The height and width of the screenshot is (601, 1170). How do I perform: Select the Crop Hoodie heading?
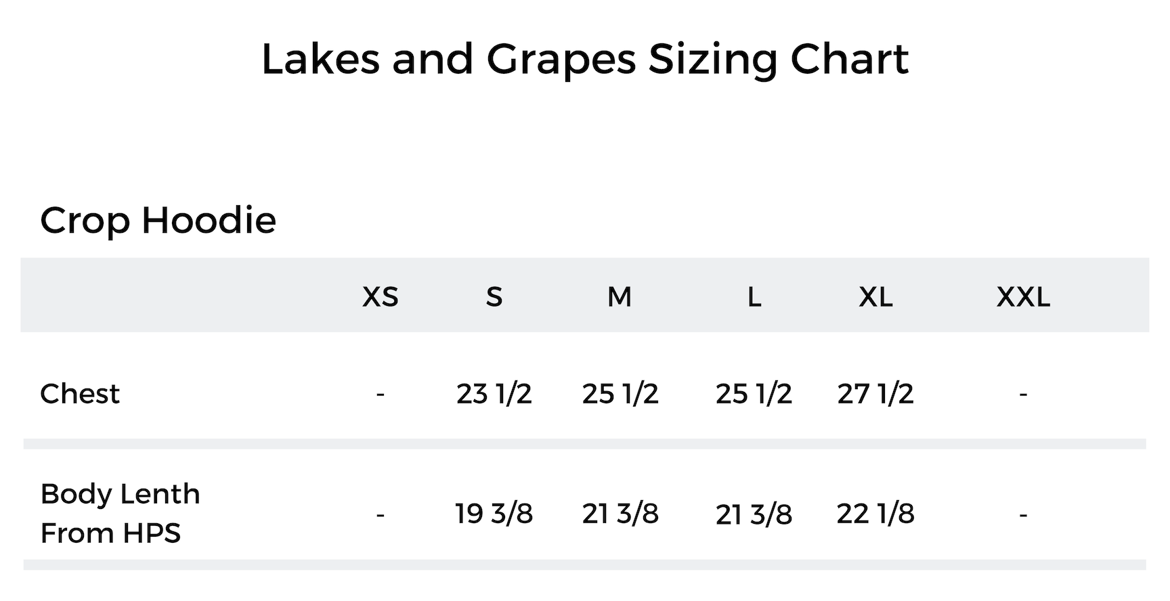point(158,221)
